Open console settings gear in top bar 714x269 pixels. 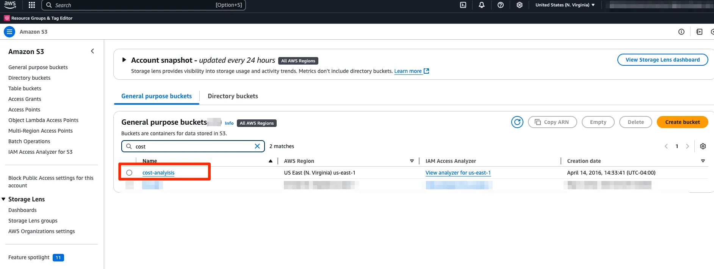click(520, 5)
